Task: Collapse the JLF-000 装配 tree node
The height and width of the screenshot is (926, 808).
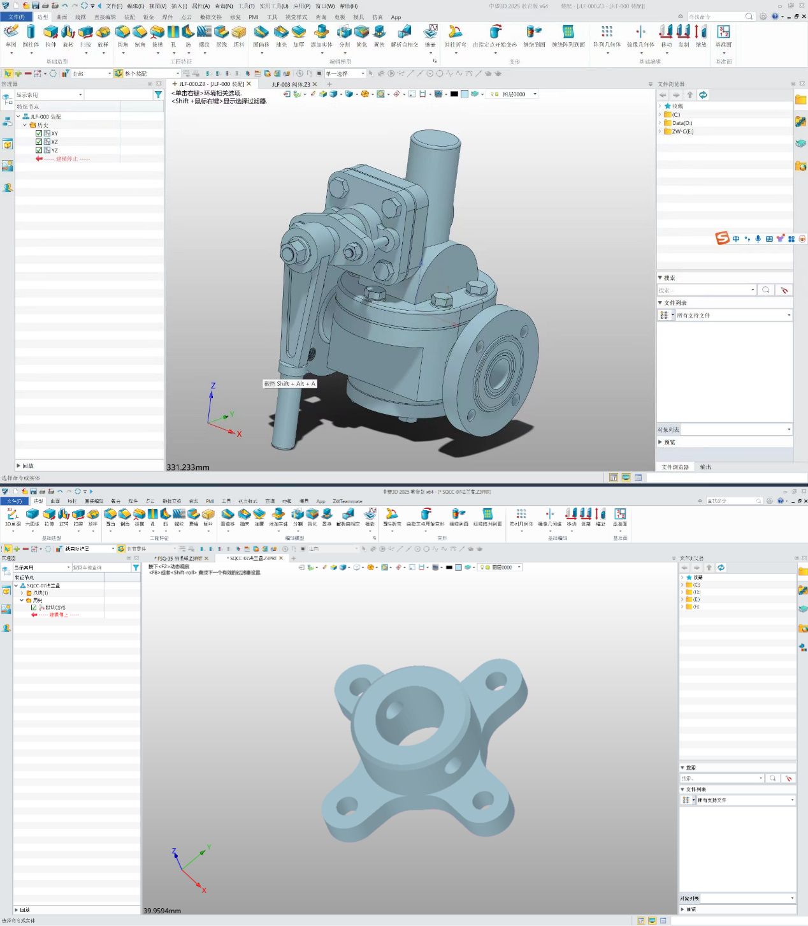Action: pyautogui.click(x=18, y=117)
